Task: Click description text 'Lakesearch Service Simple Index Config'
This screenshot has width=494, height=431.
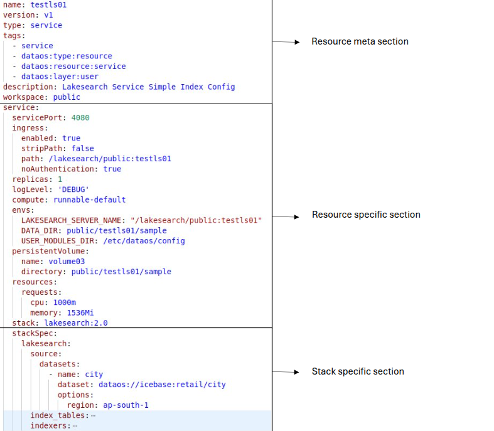Action: click(148, 87)
